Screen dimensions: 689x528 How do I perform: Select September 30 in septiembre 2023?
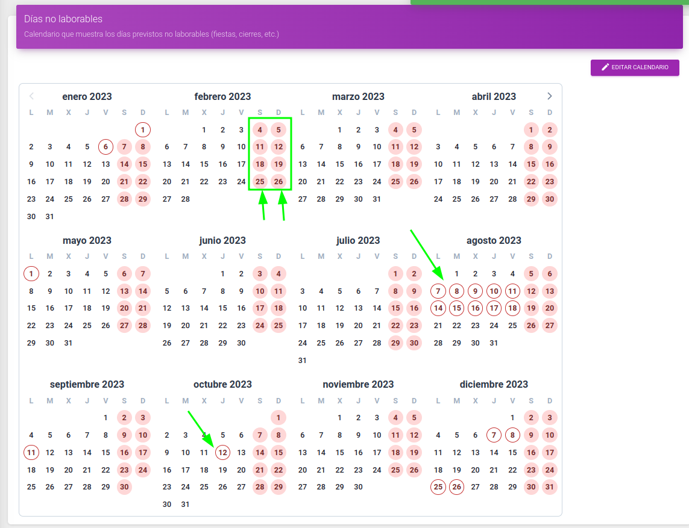(124, 487)
